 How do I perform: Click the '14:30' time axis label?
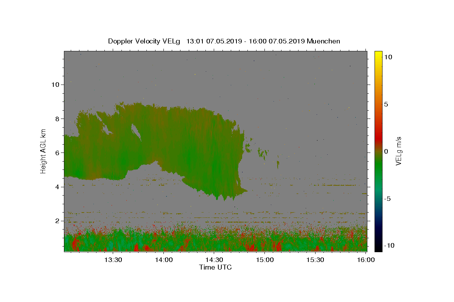pyautogui.click(x=214, y=260)
